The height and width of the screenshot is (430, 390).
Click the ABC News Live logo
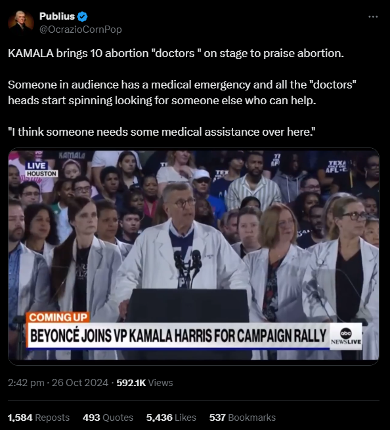pyautogui.click(x=346, y=336)
